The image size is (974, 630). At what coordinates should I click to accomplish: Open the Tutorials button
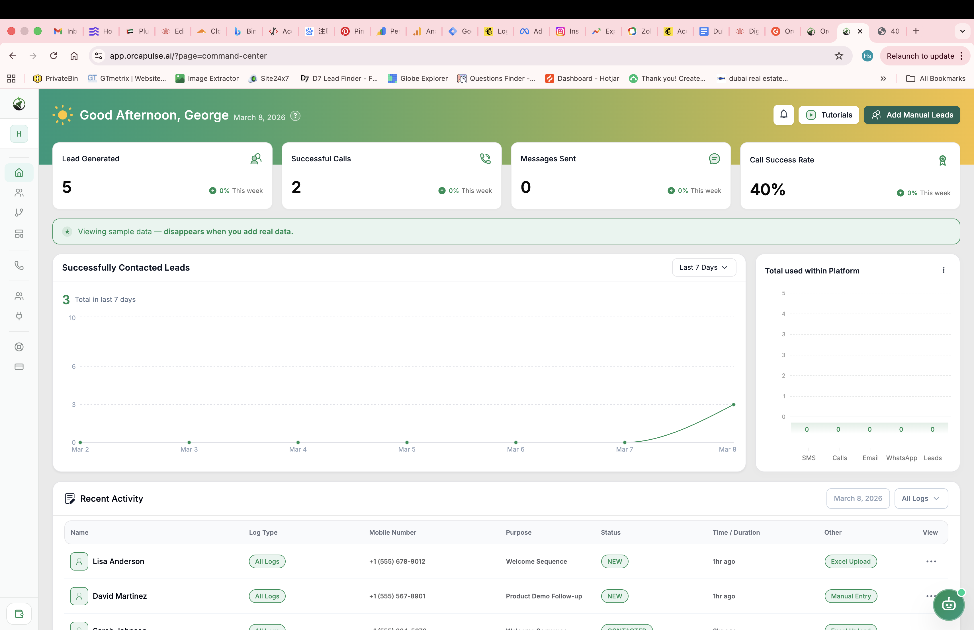[x=829, y=115]
